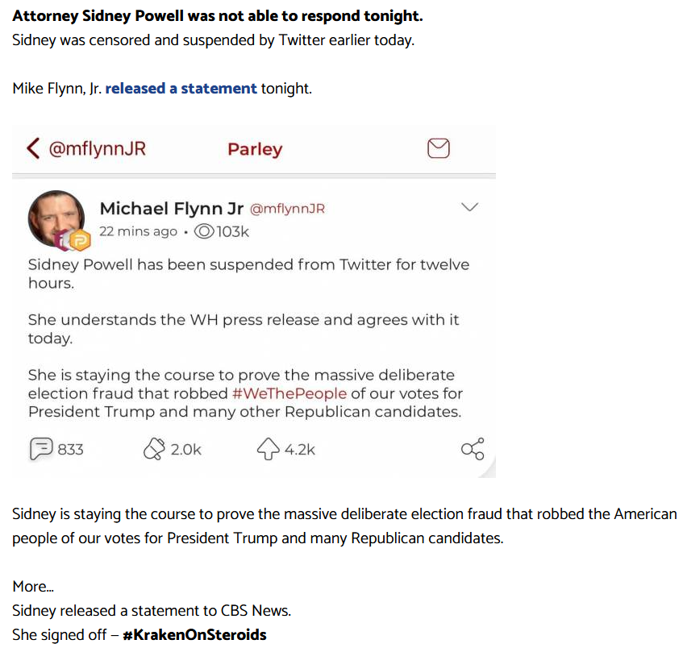Viewport: 683px width, 648px height.
Task: Click the back arrow beside @mflynnJR
Action: point(33,148)
